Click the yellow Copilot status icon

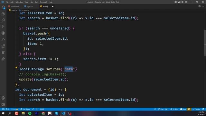pos(189,109)
